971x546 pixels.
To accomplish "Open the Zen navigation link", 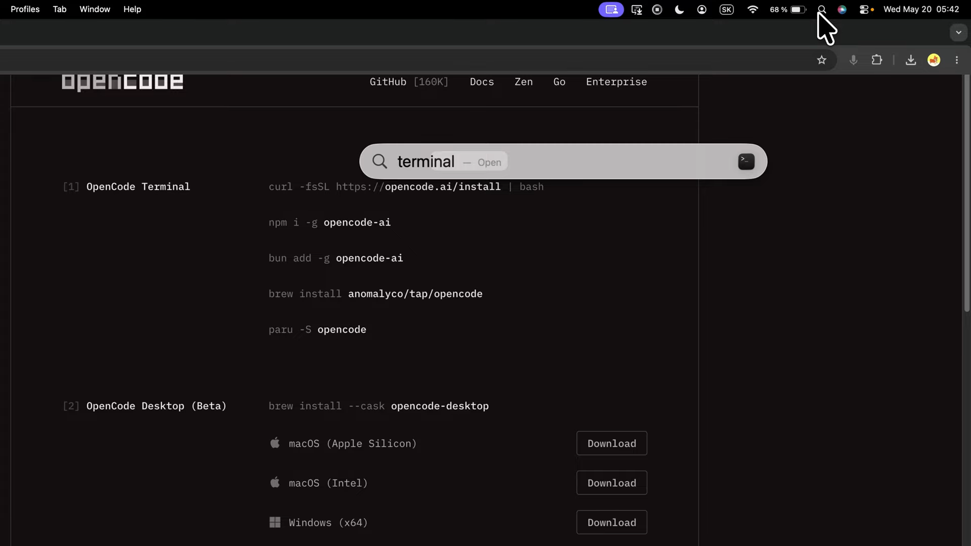I will click(x=524, y=82).
